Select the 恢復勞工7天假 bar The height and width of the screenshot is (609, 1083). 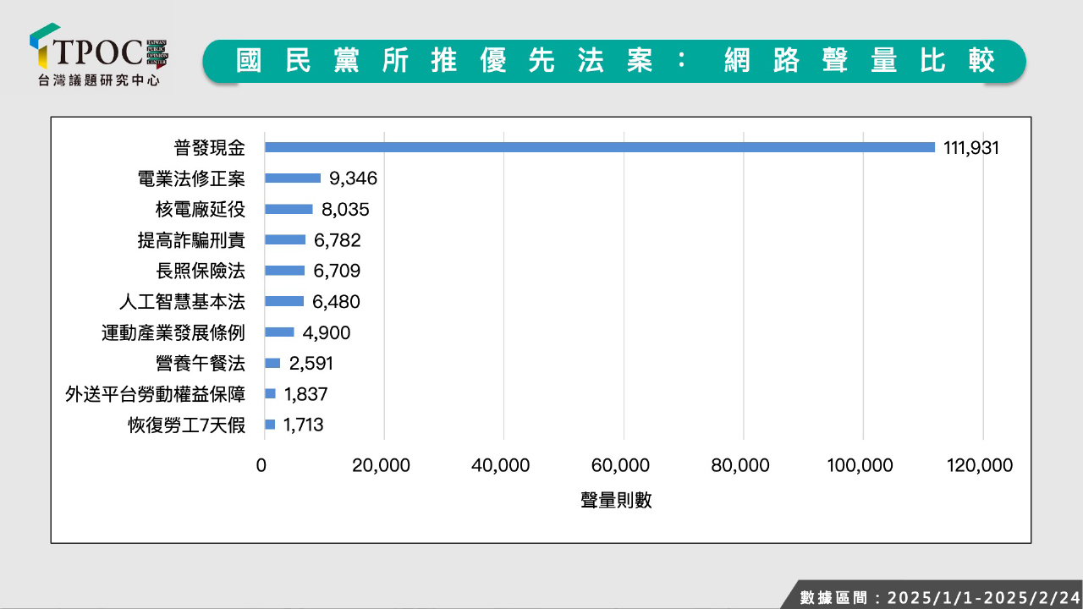(x=270, y=425)
